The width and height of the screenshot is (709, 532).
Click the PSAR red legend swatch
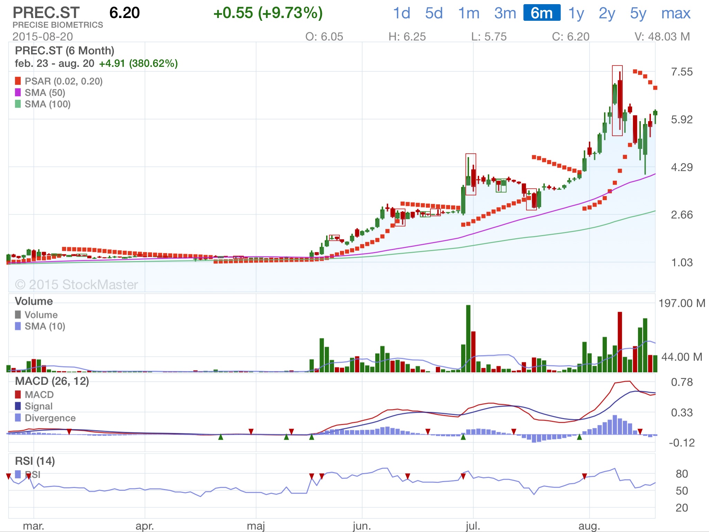pyautogui.click(x=18, y=81)
